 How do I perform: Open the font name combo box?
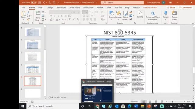(61, 12)
